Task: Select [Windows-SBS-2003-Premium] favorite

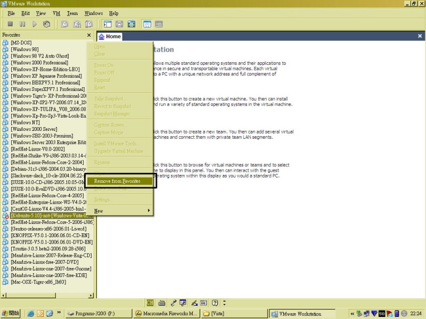Action: (x=42, y=136)
